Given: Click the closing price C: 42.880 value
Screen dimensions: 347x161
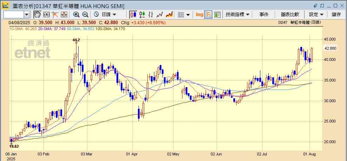Looking at the screenshot, I should [108, 22].
